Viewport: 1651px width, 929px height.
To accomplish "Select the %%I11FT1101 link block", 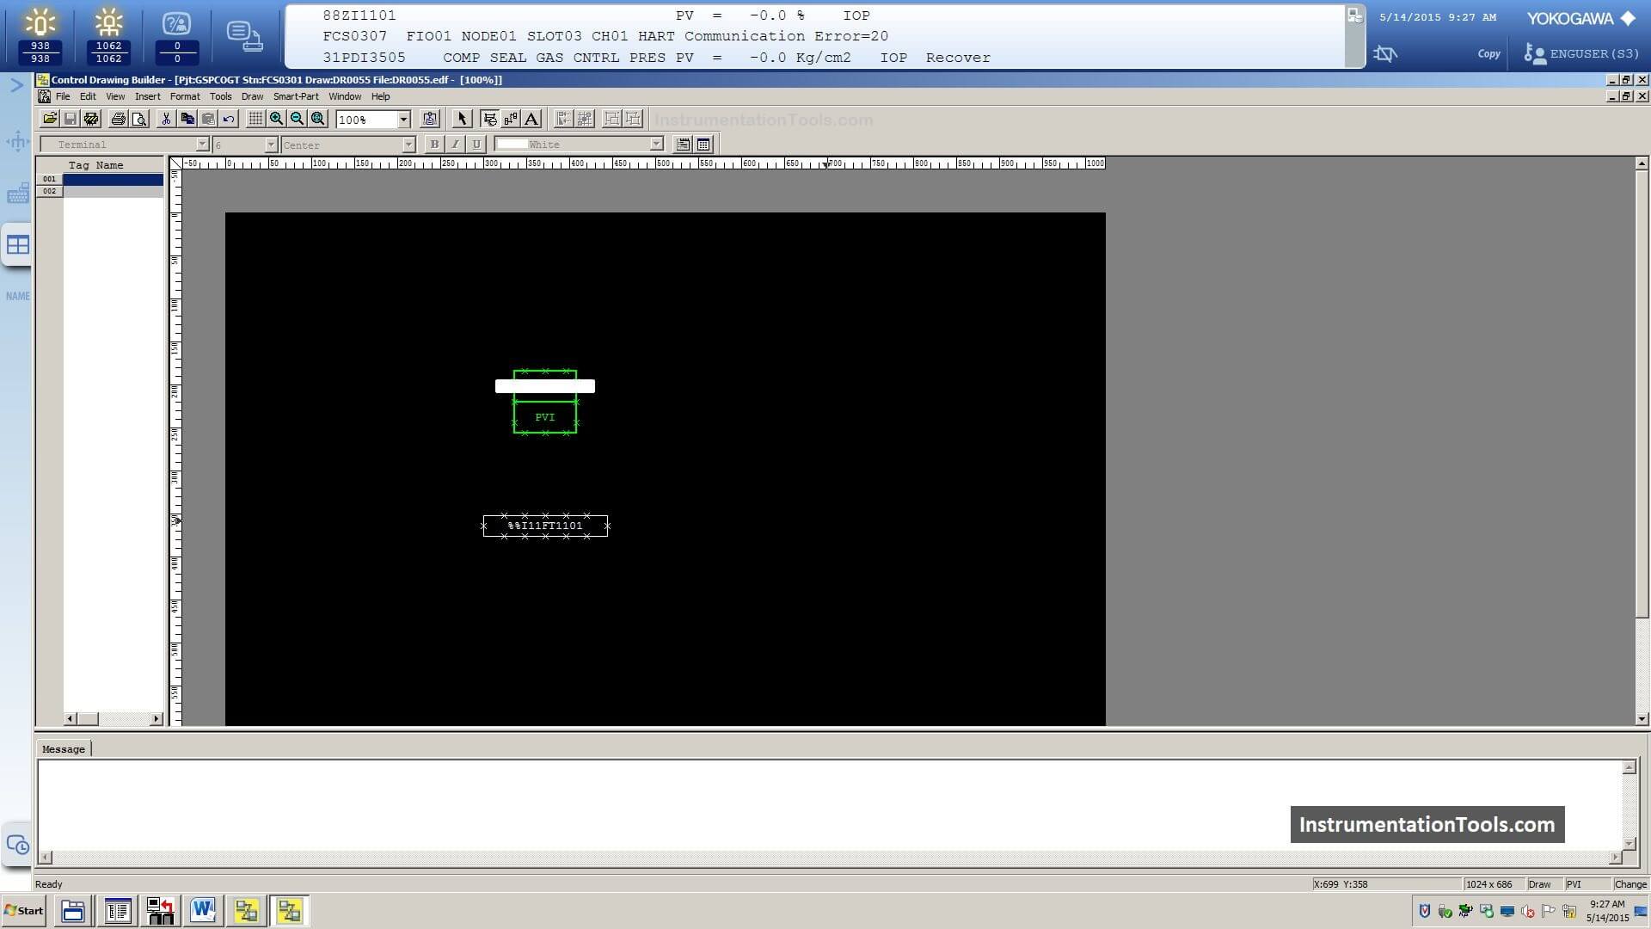I will (x=545, y=526).
